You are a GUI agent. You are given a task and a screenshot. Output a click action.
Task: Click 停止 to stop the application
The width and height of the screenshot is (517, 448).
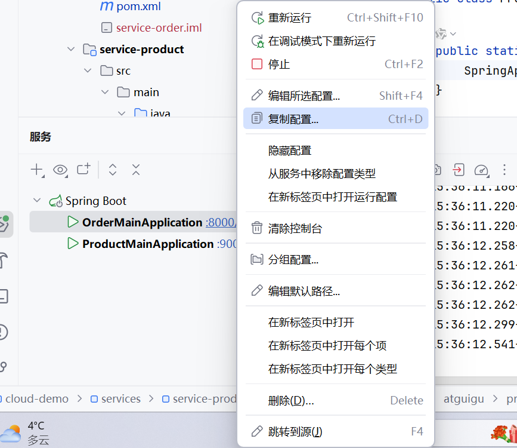click(278, 64)
